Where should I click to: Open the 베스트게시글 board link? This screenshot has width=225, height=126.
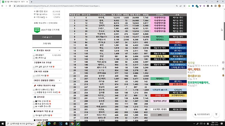[40, 58]
